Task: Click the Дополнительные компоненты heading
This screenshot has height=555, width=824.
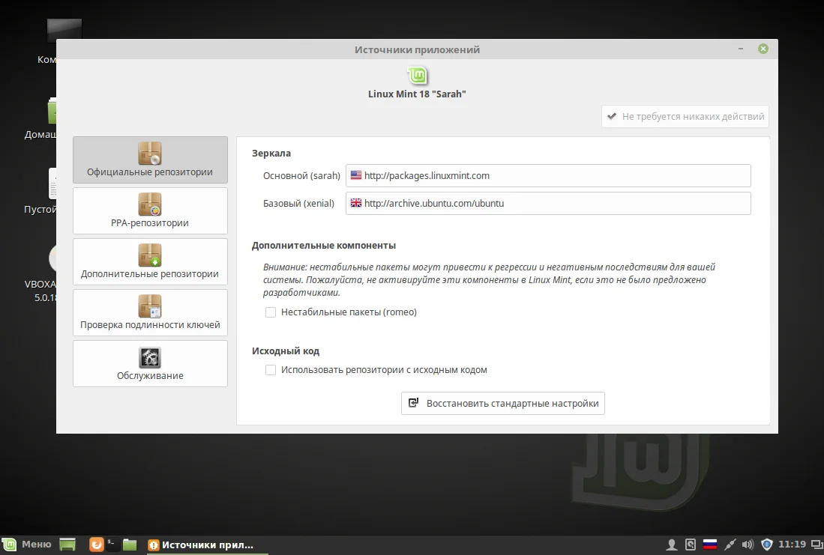Action: (324, 245)
